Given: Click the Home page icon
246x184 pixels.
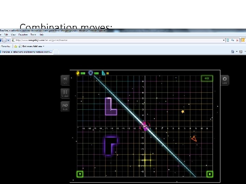Looking at the screenshot, I should [x=233, y=52].
